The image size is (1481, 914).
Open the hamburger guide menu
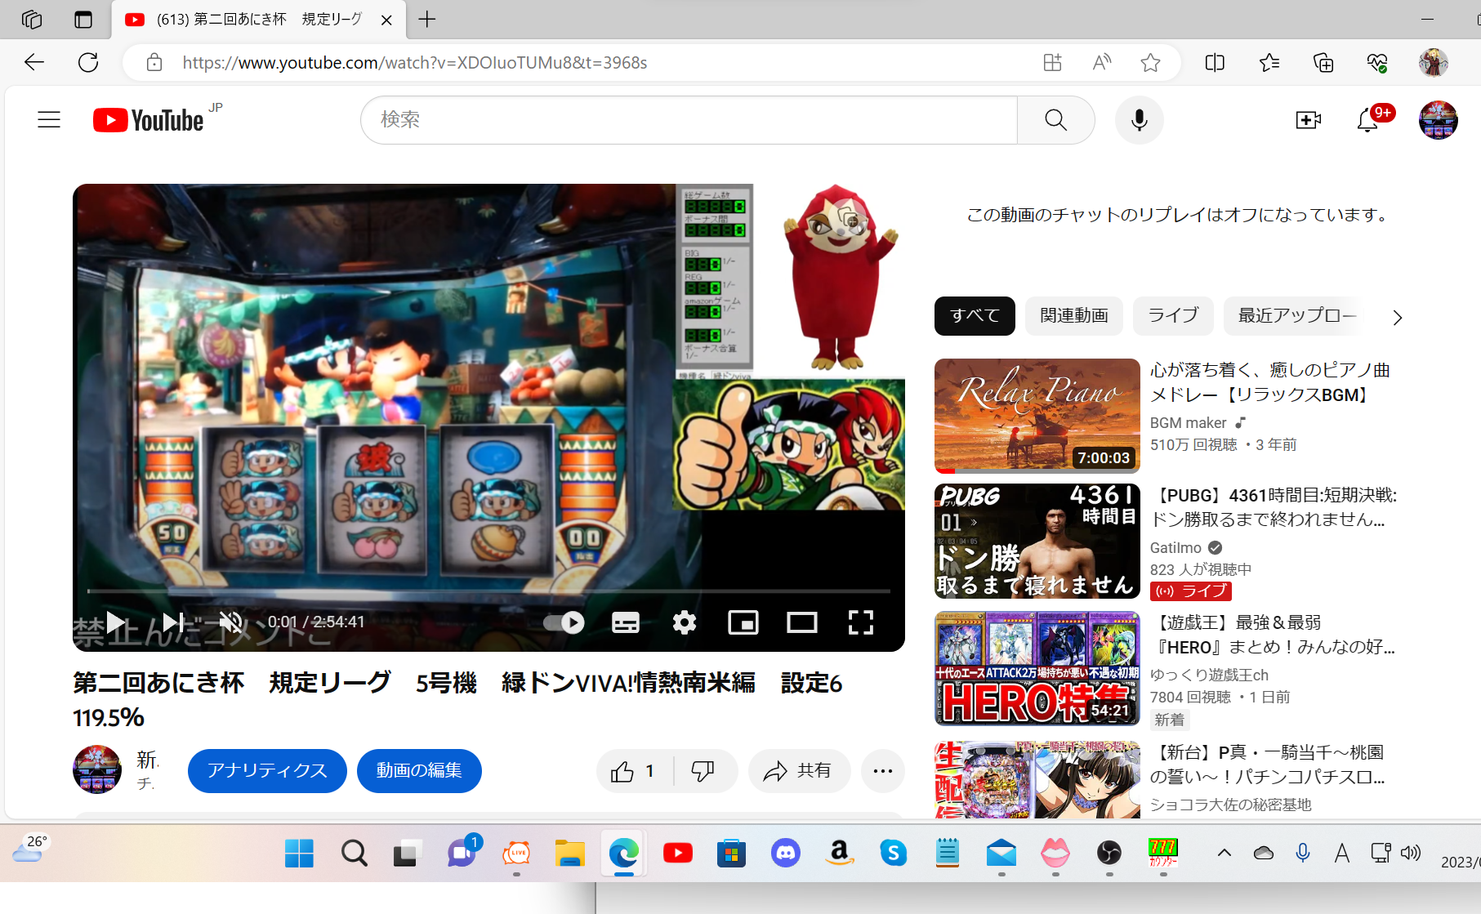tap(49, 120)
